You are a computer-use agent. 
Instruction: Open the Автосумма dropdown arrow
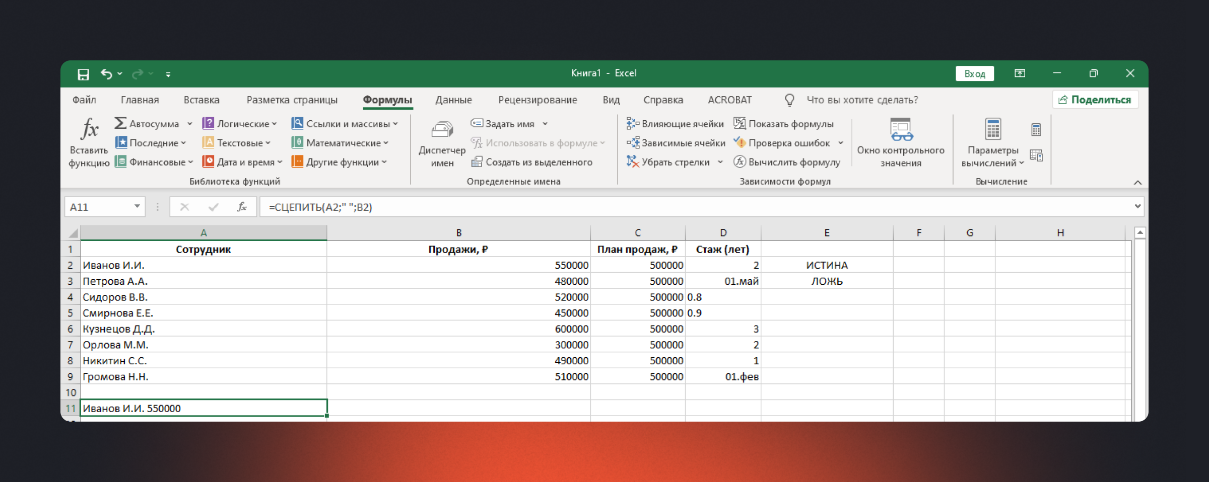190,124
